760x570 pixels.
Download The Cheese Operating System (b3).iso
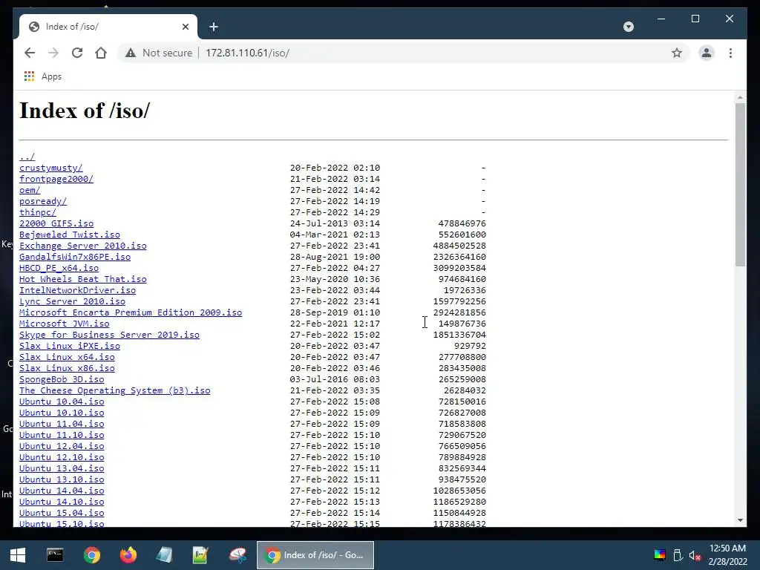tap(115, 390)
